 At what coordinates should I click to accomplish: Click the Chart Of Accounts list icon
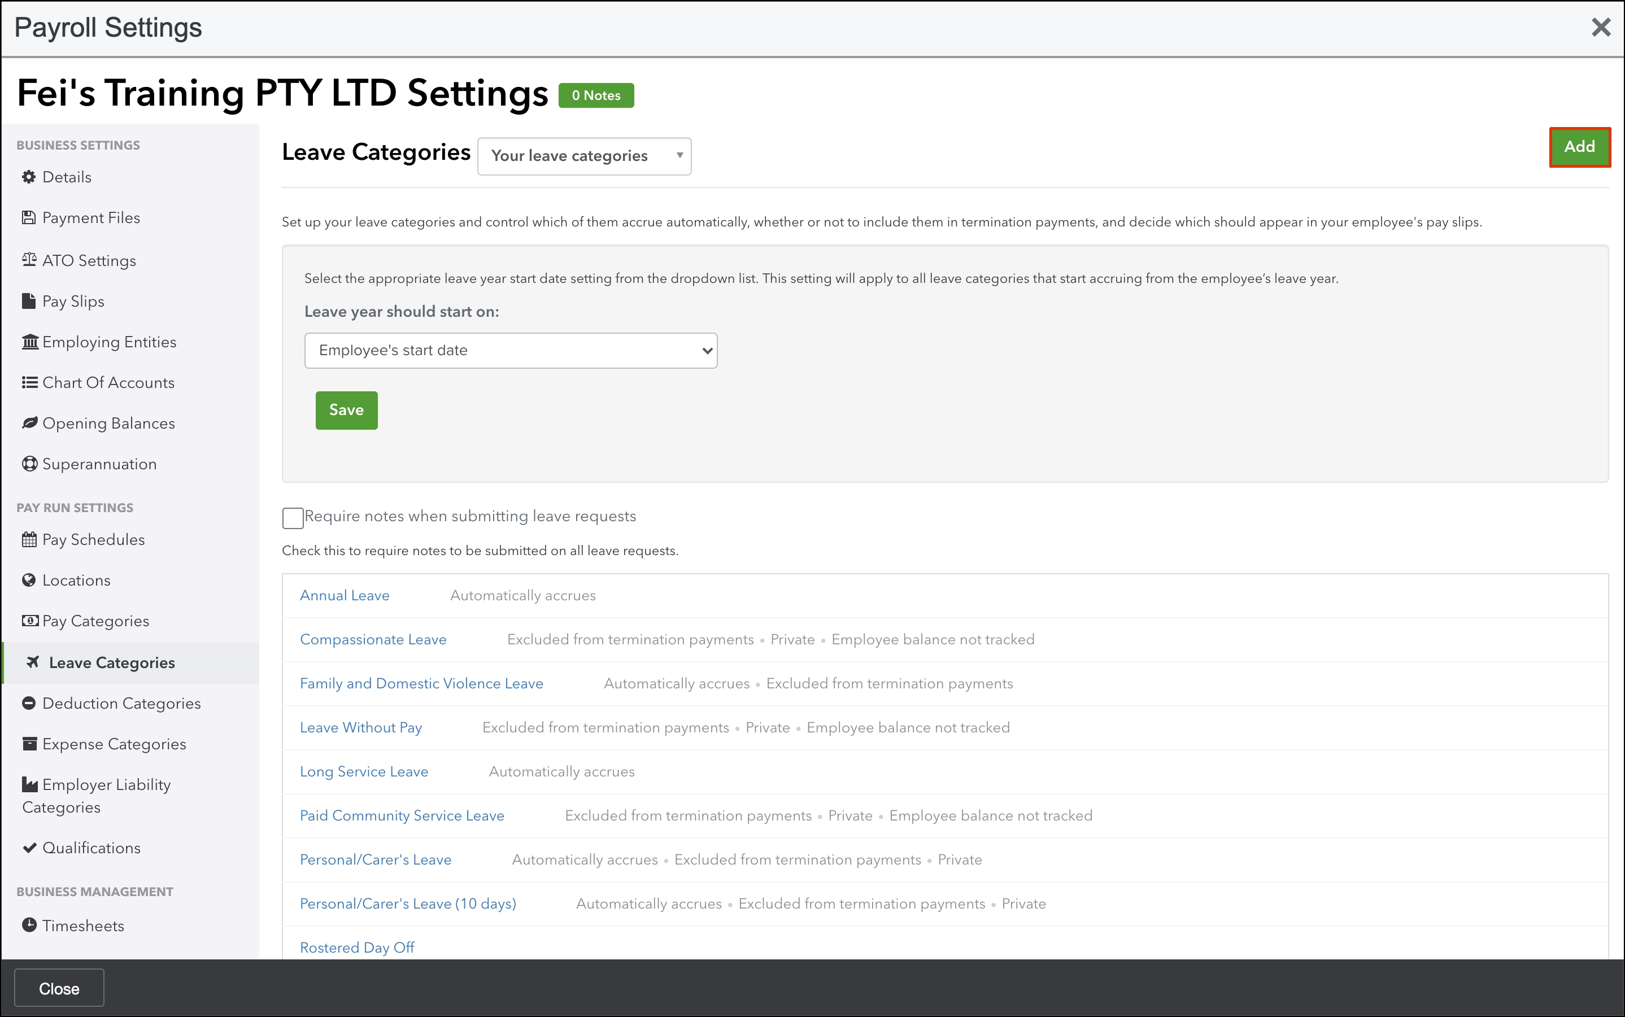point(29,383)
